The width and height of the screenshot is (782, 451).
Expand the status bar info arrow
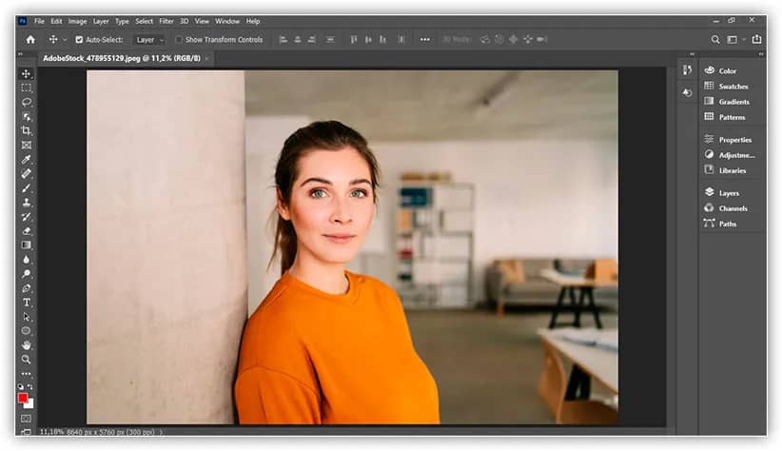(161, 432)
